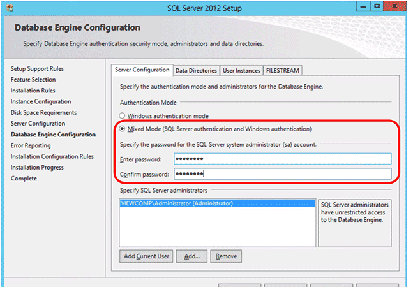Viewport: 413px width, 287px height.
Task: Click Installation Rules step in sidebar
Action: [x=33, y=91]
